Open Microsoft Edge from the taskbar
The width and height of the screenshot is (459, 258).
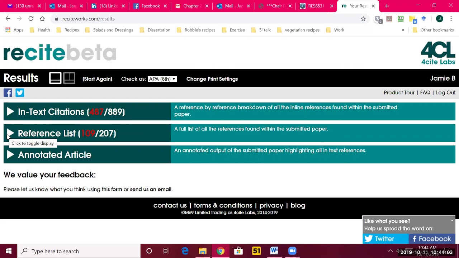pos(185,251)
